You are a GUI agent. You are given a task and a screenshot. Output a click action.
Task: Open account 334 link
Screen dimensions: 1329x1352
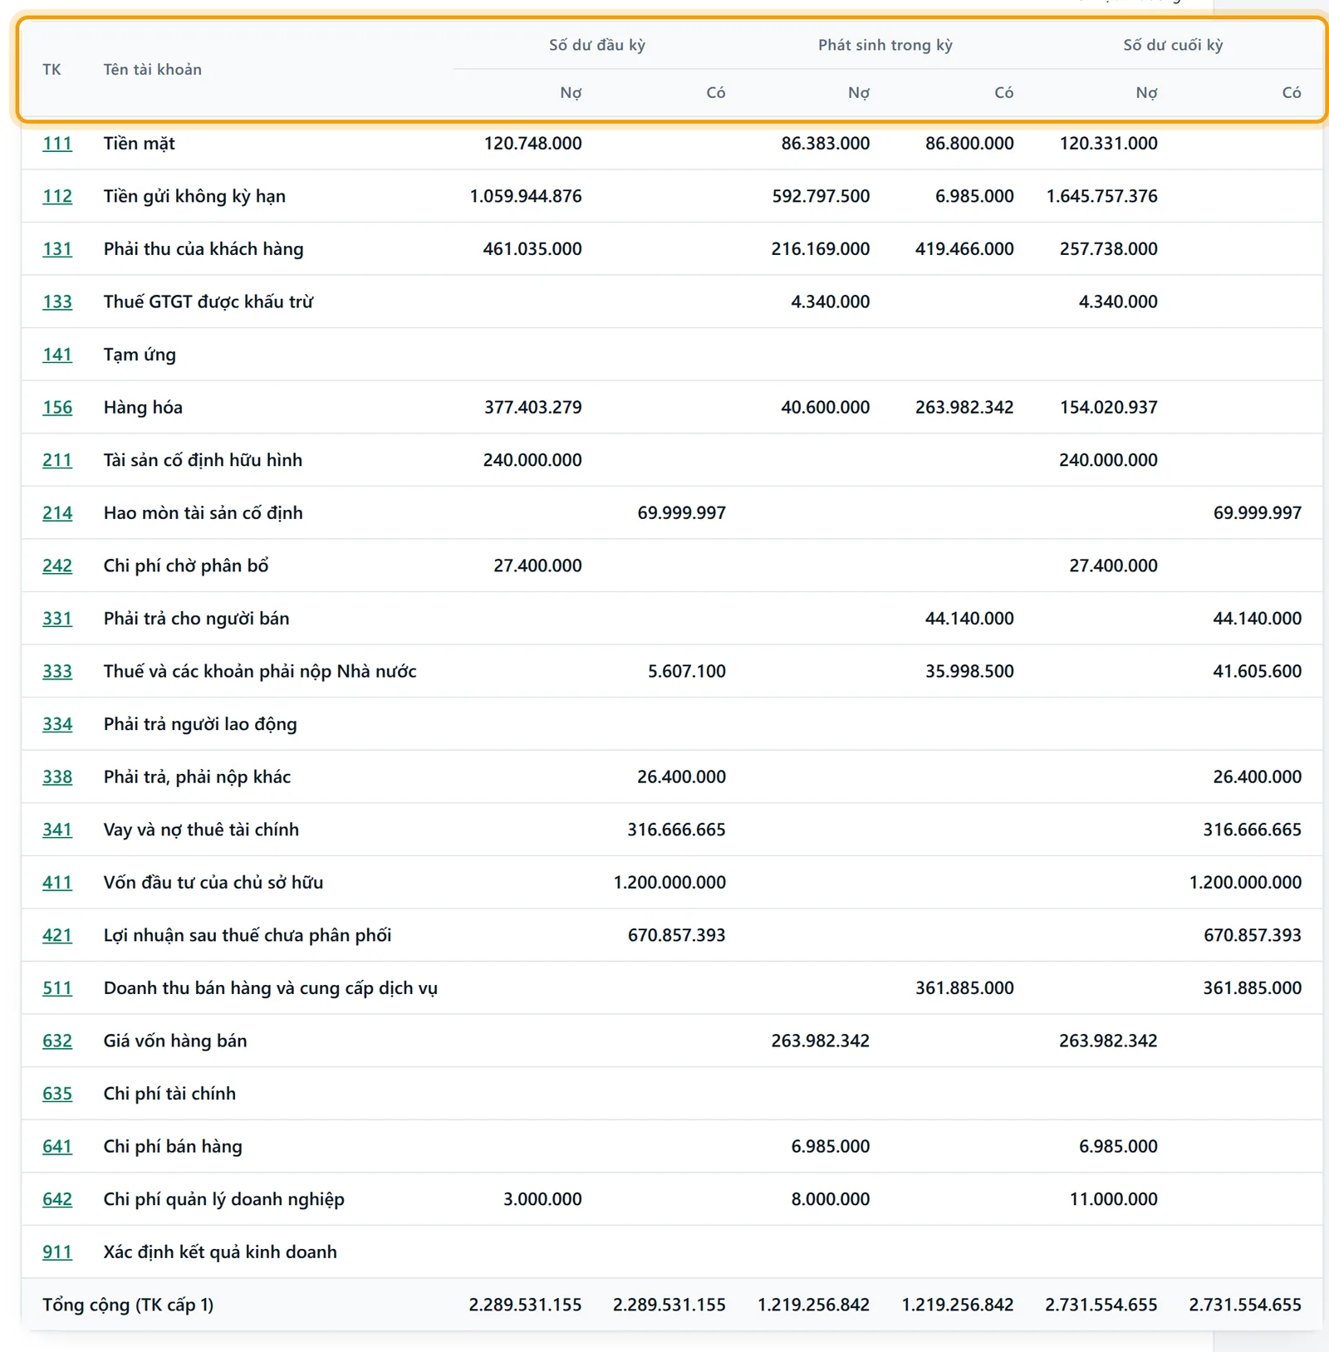57,724
